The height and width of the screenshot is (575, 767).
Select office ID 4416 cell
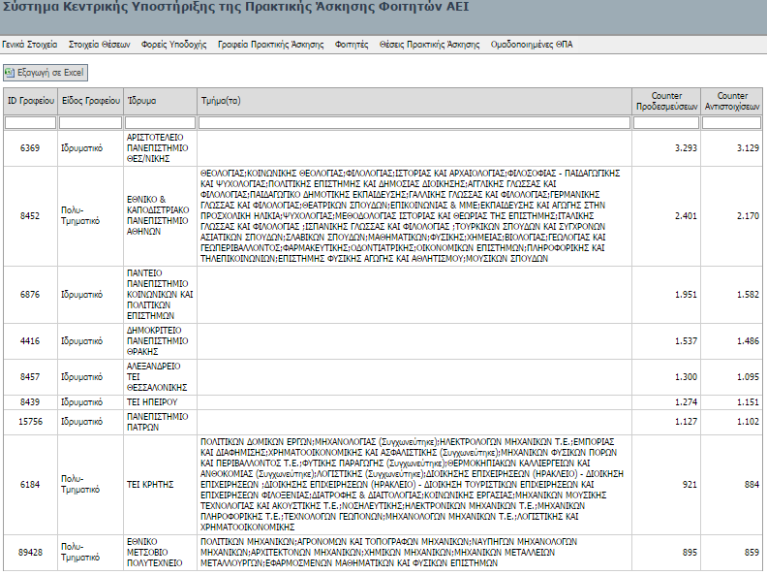(30, 341)
